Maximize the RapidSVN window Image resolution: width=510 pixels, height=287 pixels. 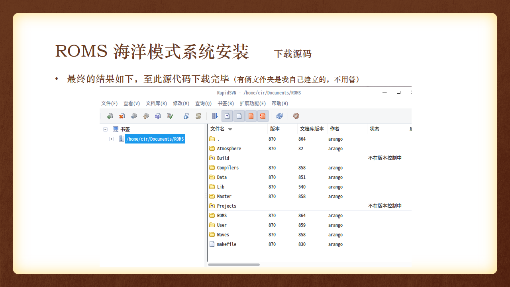(x=398, y=92)
